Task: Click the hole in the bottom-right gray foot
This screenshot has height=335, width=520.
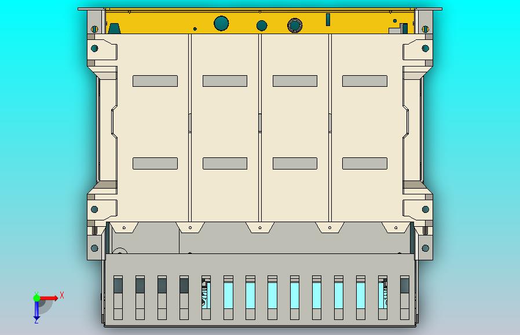Action: point(426,248)
